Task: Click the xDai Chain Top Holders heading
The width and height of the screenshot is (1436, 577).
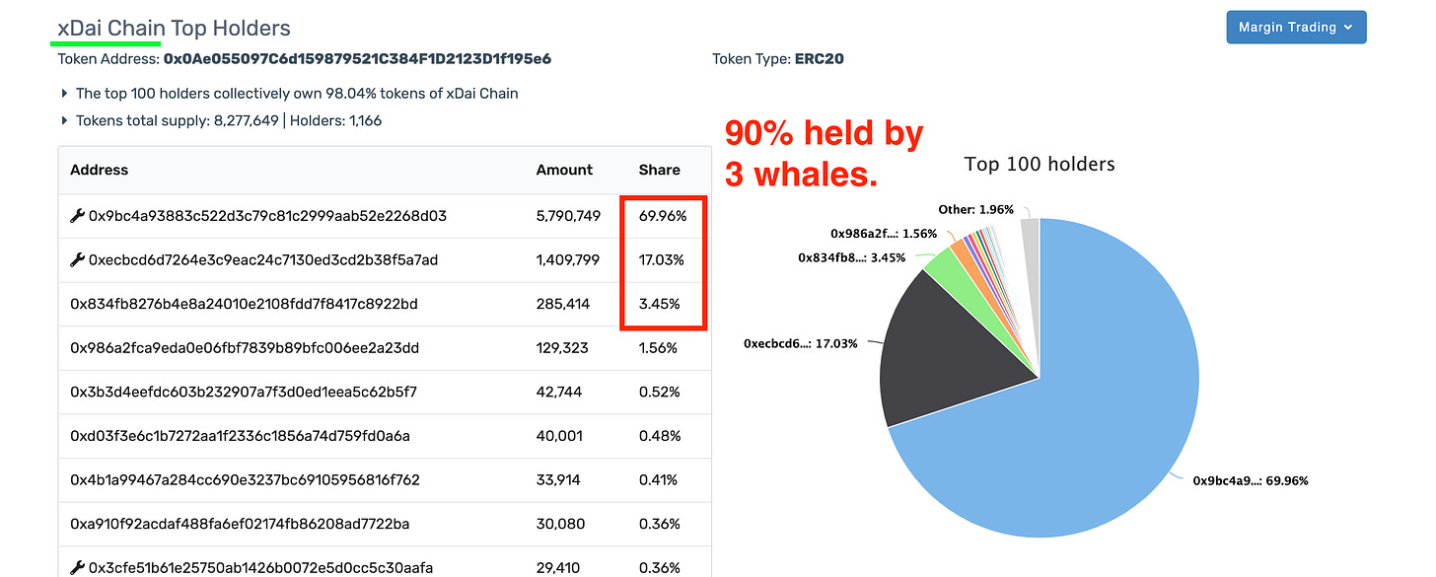Action: 175,29
